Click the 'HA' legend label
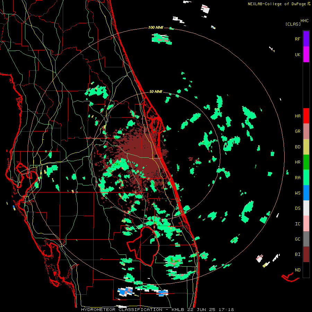Screen dimensions: 312x312 297,116
